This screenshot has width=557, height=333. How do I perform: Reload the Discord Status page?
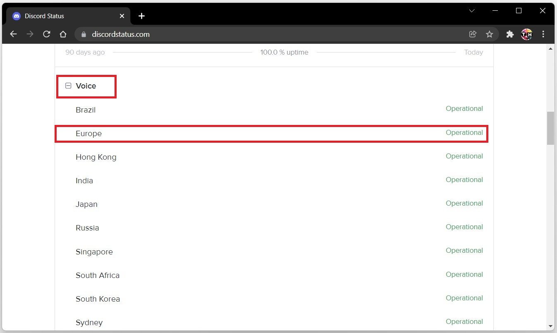coord(47,34)
